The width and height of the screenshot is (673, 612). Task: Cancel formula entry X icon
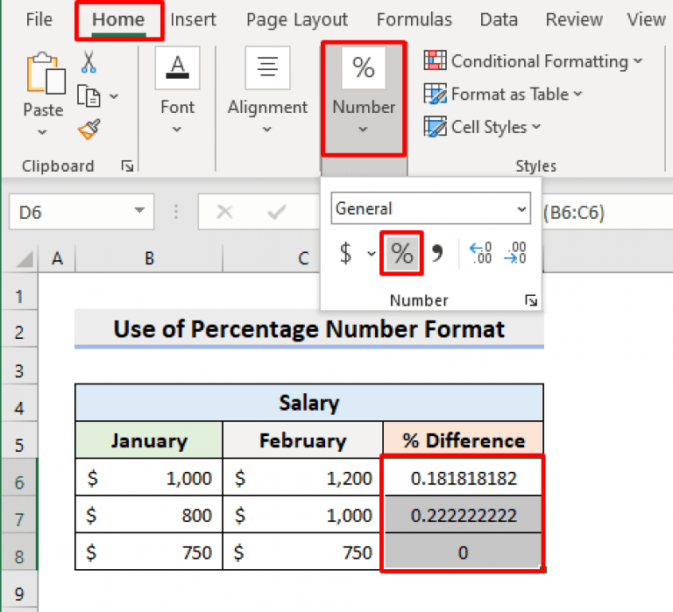point(224,212)
